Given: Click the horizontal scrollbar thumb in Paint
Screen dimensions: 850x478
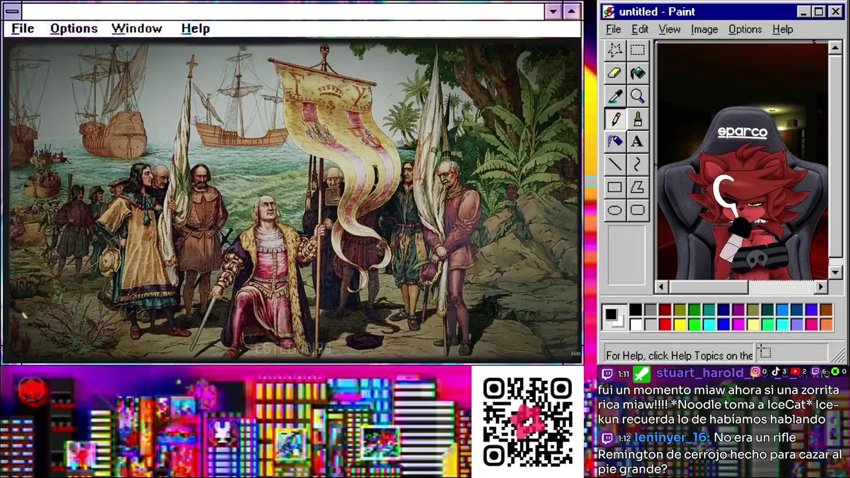Looking at the screenshot, I should 708,287.
